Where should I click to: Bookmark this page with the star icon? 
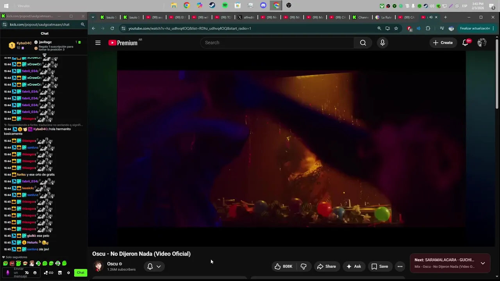tap(396, 28)
